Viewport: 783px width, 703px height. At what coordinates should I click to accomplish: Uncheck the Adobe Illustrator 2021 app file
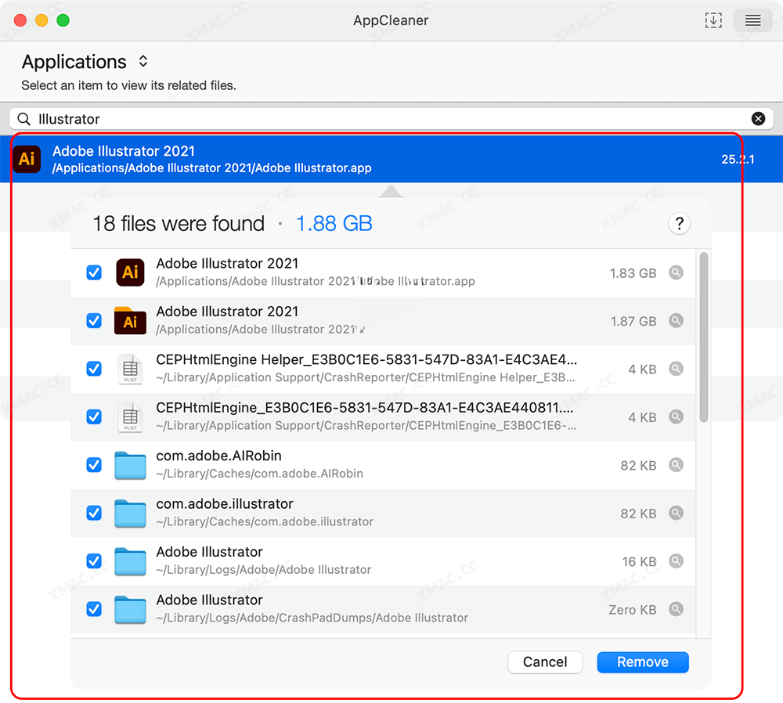point(94,272)
